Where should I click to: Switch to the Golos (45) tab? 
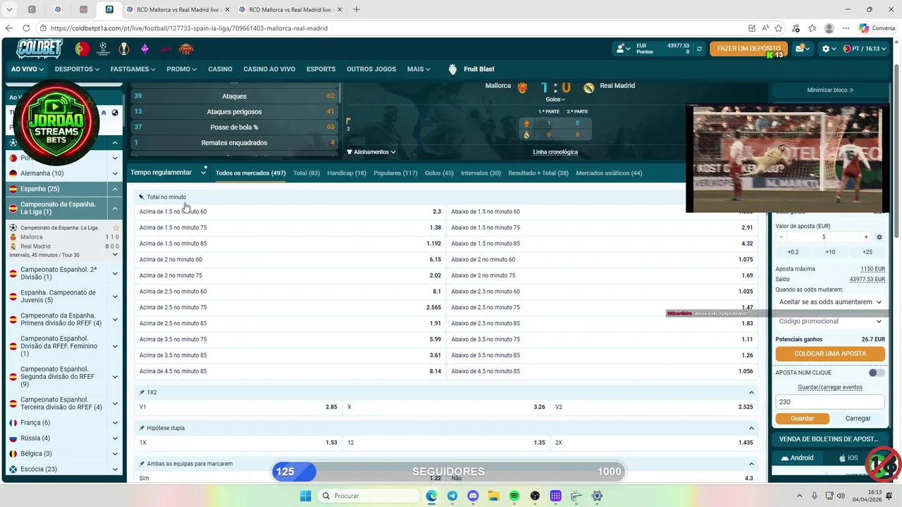point(439,173)
